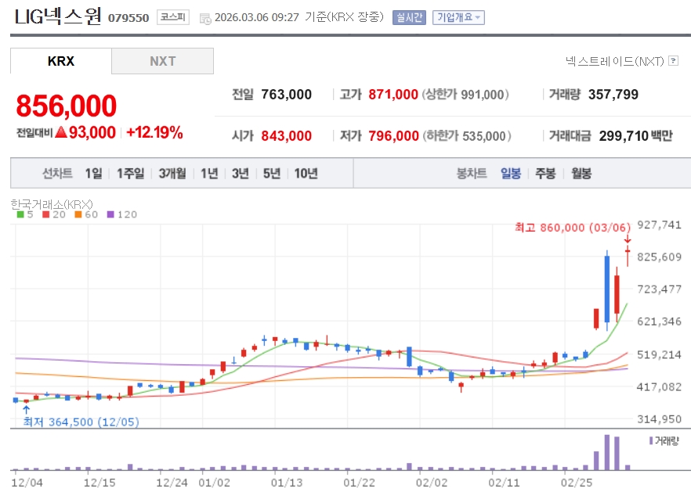This screenshot has width=691, height=492.
Task: Click the purple volume legend icon
Action: point(651,441)
